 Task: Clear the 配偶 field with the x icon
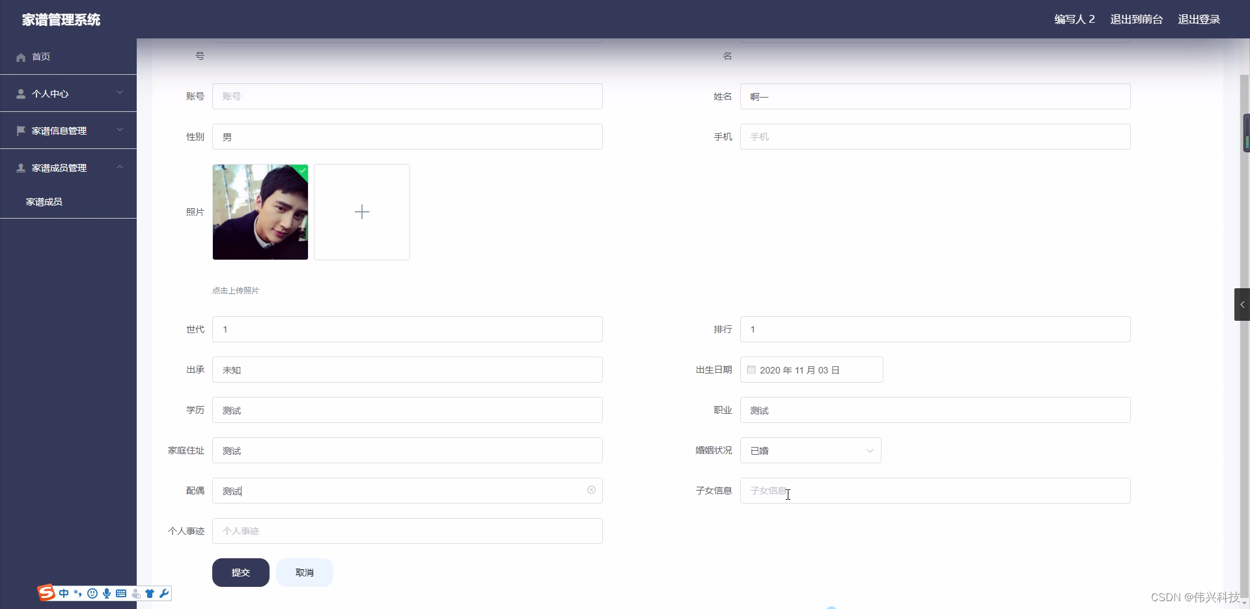pos(591,490)
